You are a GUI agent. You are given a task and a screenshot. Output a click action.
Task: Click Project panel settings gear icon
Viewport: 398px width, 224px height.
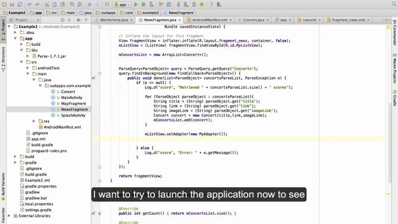pos(78,20)
